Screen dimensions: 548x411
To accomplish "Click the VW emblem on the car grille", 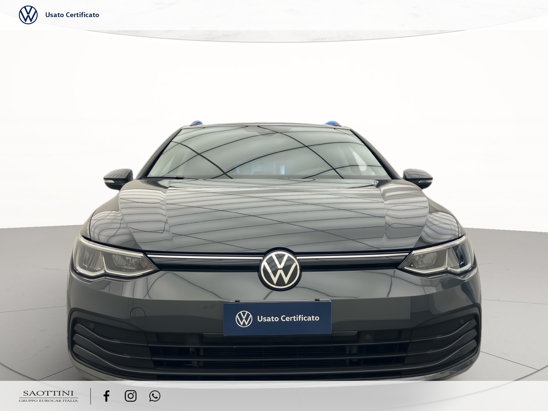I will (x=280, y=269).
